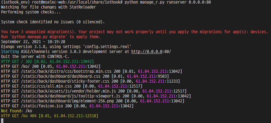Click the sticky-footer.css request line
Image resolution: width=271 pixels, height=123 pixels.
[x=91, y=81]
